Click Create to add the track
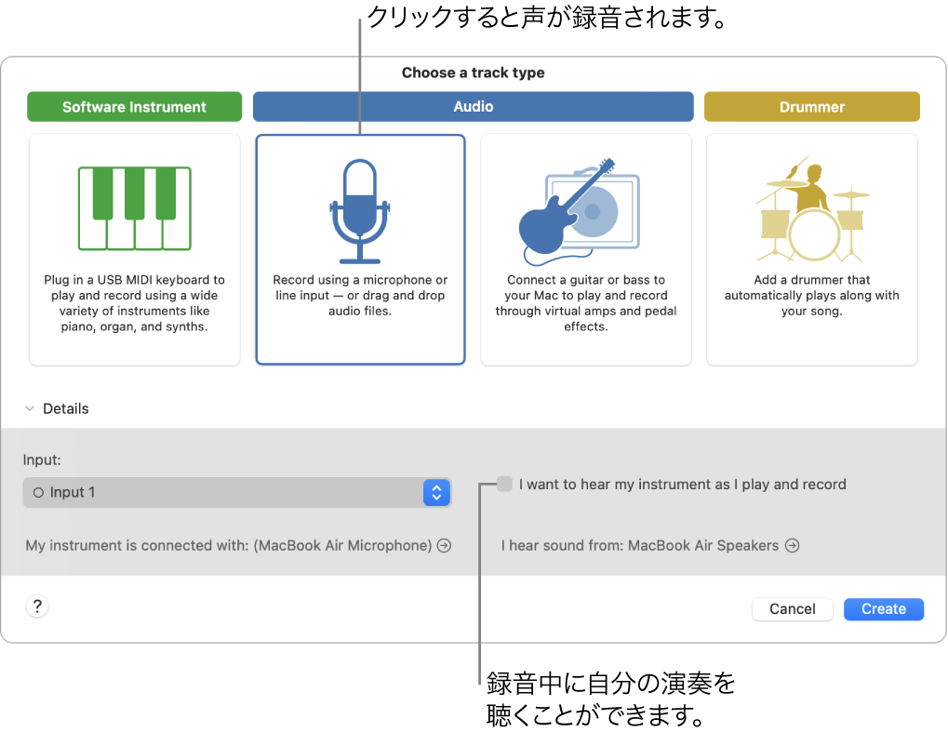Screen dimensions: 948x732 (x=882, y=609)
